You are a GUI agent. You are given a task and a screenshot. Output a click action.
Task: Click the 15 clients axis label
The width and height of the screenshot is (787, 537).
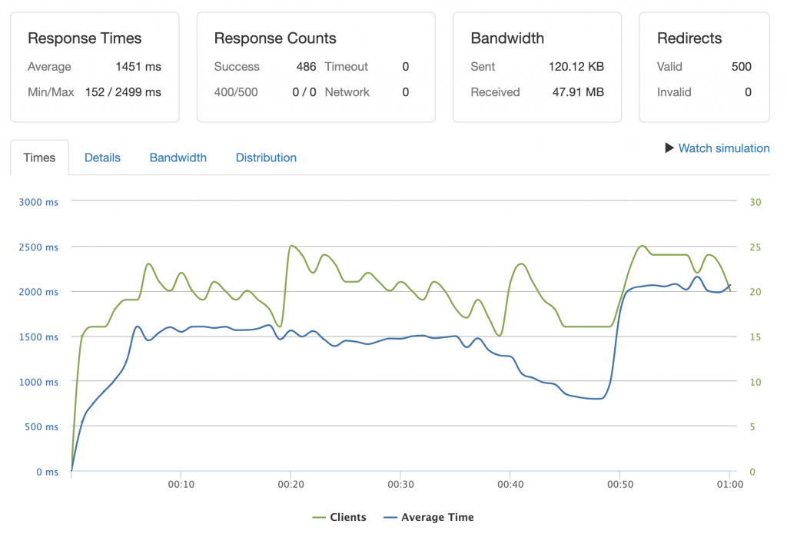tap(755, 337)
